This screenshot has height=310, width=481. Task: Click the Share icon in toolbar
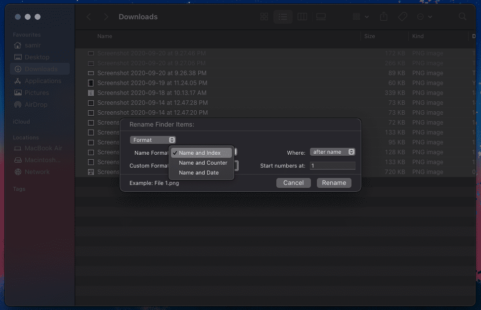point(384,17)
